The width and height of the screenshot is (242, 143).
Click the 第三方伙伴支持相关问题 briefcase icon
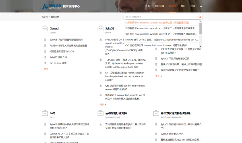click(x=156, y=113)
